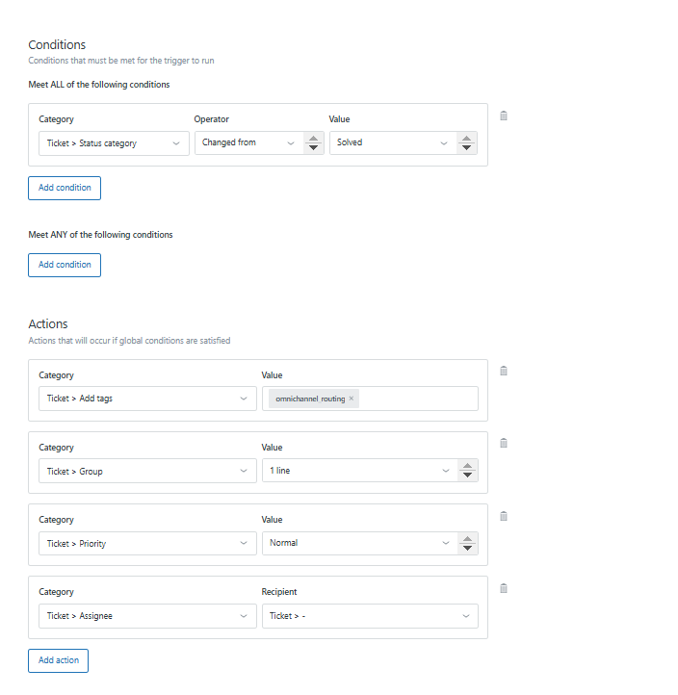Open the Ticket > Assignee category dropdown
Viewport: 678px width, 695px height.
pos(147,616)
